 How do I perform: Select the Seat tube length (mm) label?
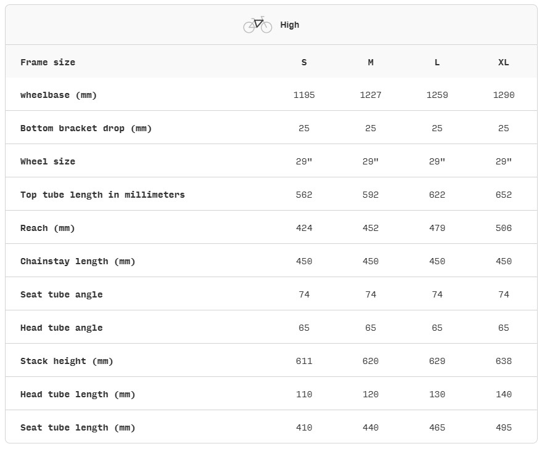point(78,427)
